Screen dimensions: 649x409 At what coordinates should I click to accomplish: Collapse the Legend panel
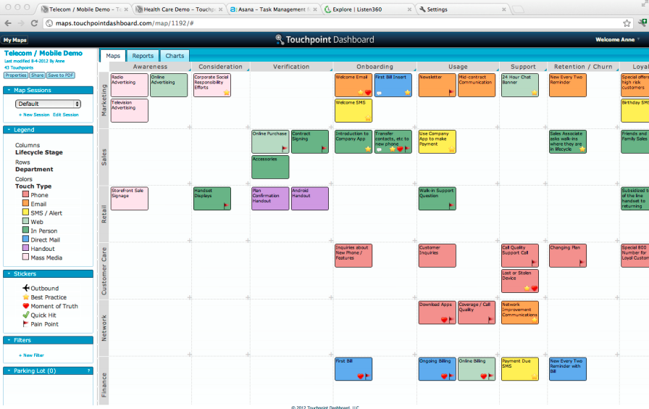point(9,130)
